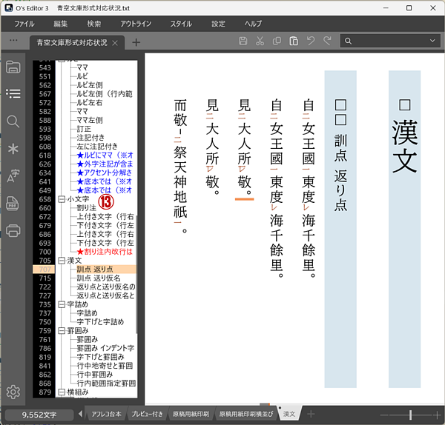Open the 編集 menu
This screenshot has height=425, width=445.
[61, 24]
